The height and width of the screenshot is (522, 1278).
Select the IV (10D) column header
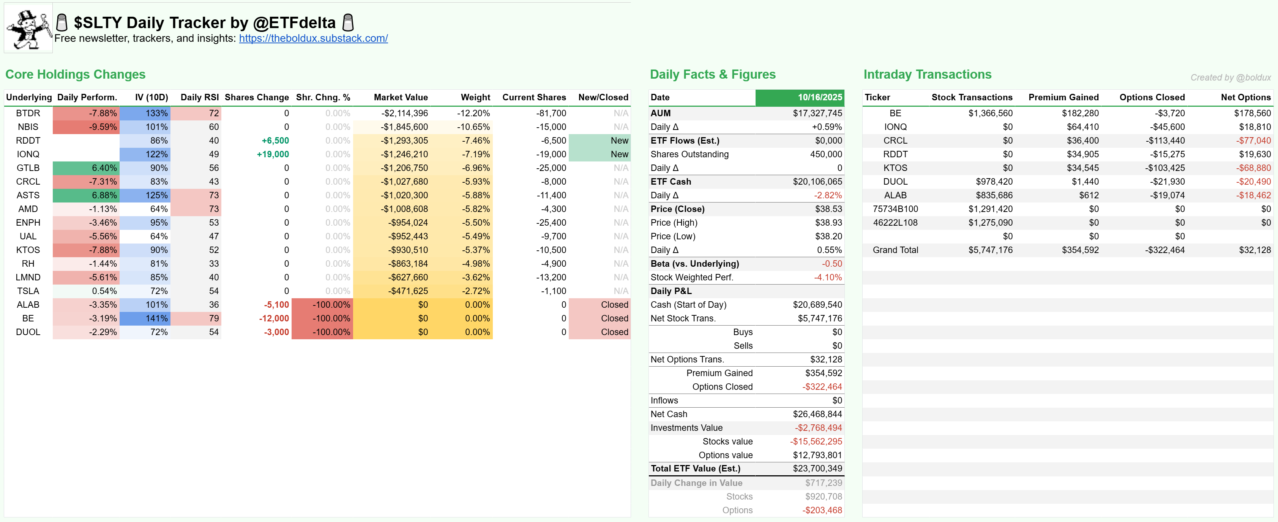151,97
